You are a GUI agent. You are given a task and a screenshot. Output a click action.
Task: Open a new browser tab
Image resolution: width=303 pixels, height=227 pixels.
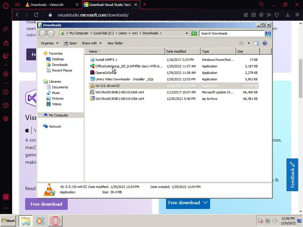[144, 4]
